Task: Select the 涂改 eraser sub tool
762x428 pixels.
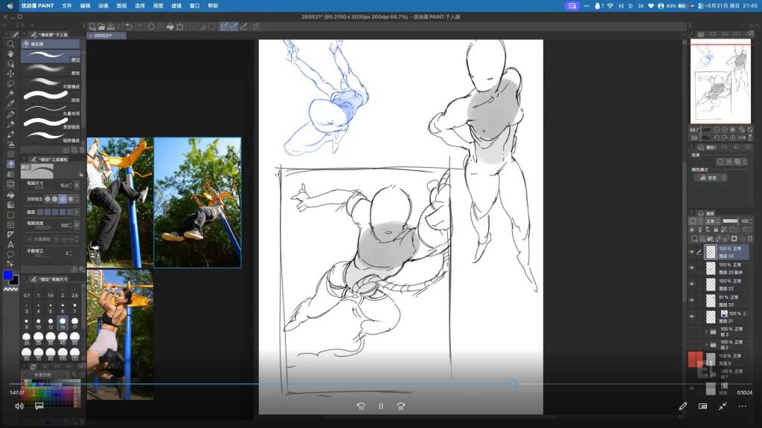Action: point(51,97)
